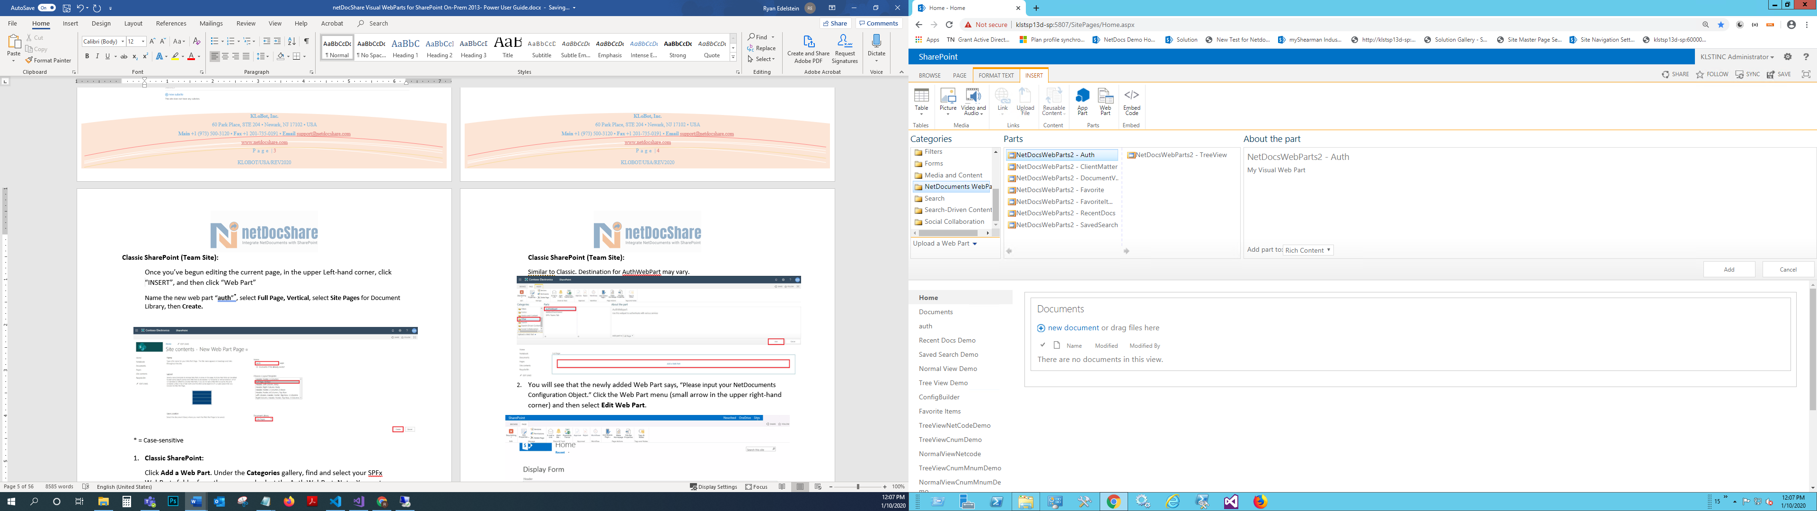Viewport: 1817px width, 511px height.
Task: Click the Justify alignment icon
Action: (x=246, y=56)
